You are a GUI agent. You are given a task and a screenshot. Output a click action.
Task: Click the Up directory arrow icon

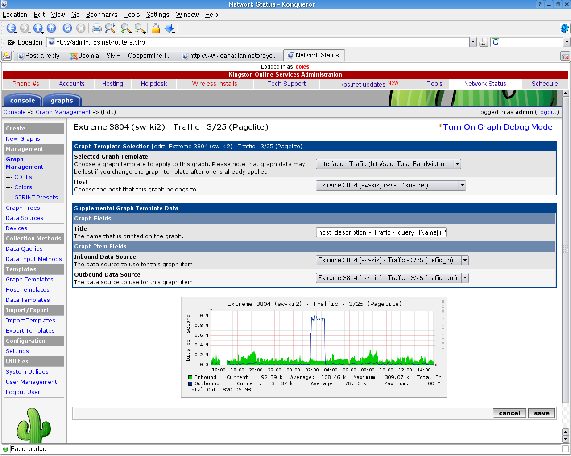(37, 28)
